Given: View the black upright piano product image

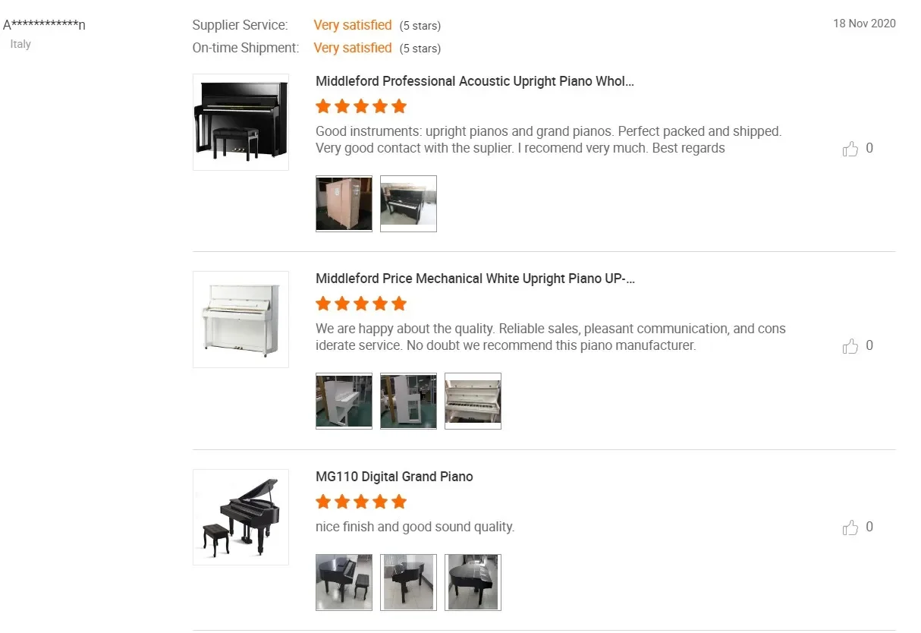Looking at the screenshot, I should click(x=240, y=122).
